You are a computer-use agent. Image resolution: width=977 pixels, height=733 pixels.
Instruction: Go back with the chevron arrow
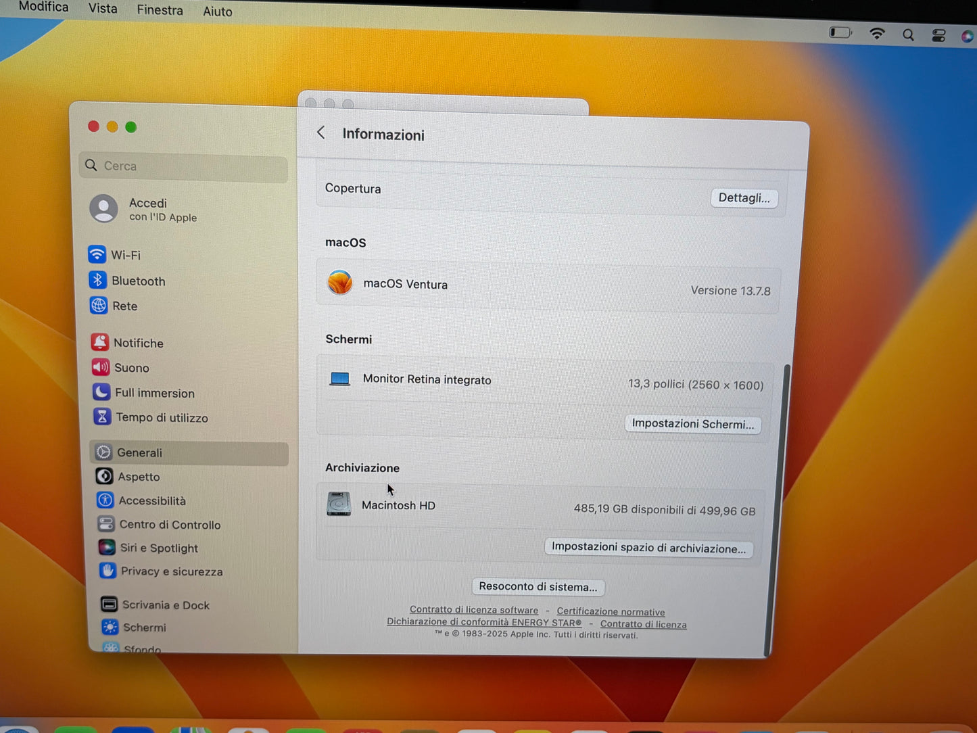321,133
